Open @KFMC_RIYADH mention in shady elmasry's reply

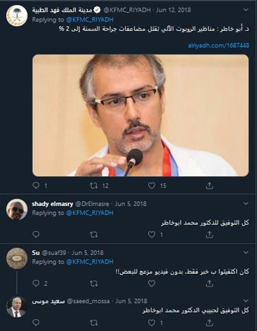tap(90, 213)
